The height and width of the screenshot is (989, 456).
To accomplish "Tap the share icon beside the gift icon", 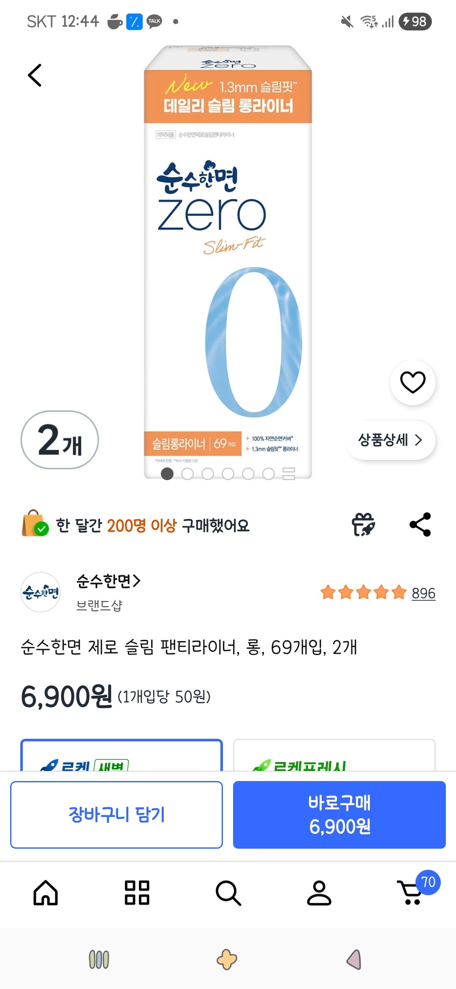I will click(x=420, y=525).
